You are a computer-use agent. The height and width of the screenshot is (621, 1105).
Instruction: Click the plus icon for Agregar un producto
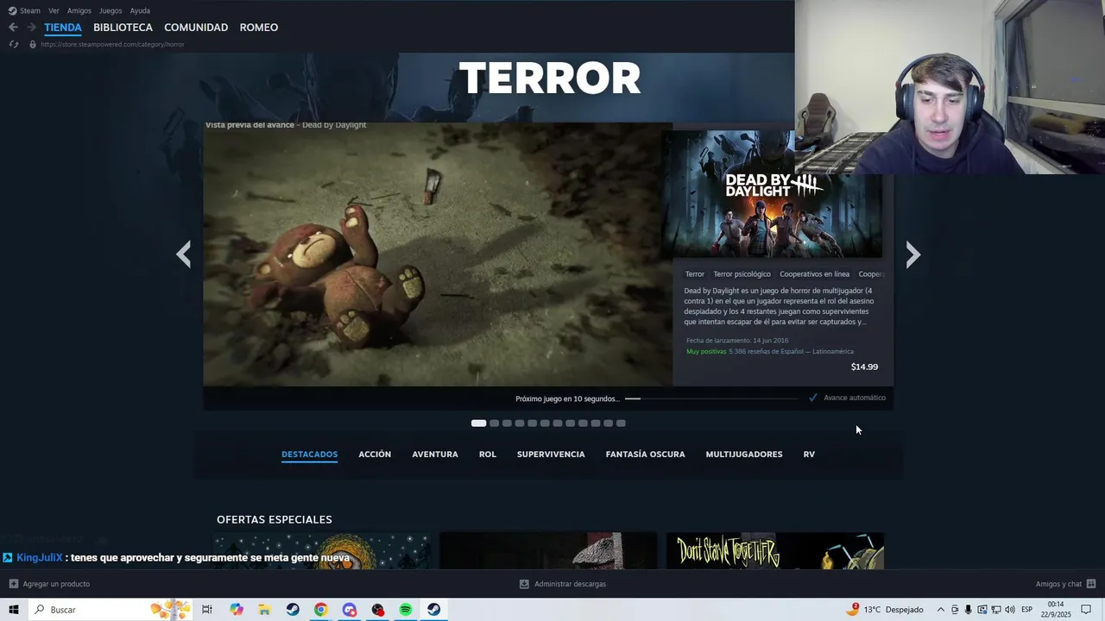tap(13, 584)
